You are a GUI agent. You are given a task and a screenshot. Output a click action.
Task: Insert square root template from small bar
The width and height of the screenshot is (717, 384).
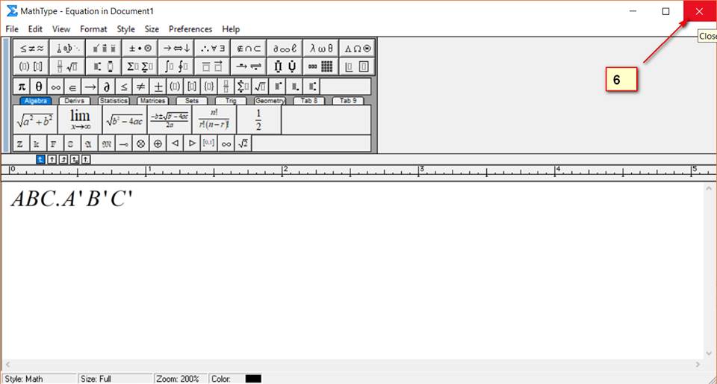(x=260, y=86)
